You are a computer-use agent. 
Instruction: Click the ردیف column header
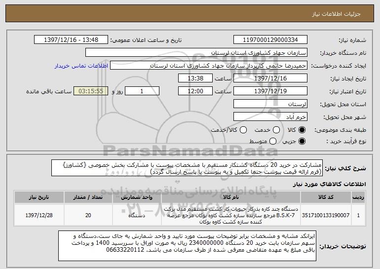pyautogui.click(x=358, y=197)
